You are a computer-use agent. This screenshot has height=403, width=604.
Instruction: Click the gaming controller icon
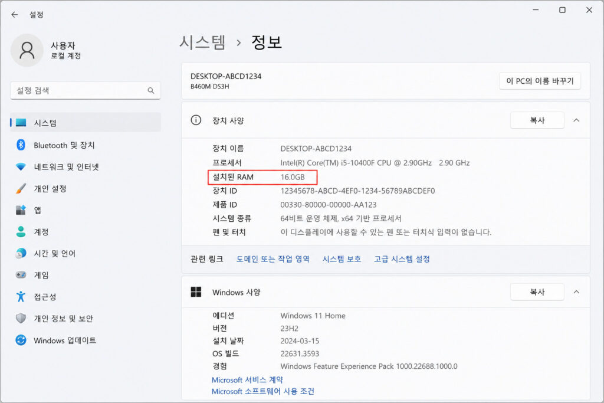[21, 275]
